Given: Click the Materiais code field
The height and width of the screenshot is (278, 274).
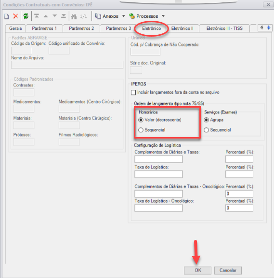Looking at the screenshot, I should [x=24, y=125].
